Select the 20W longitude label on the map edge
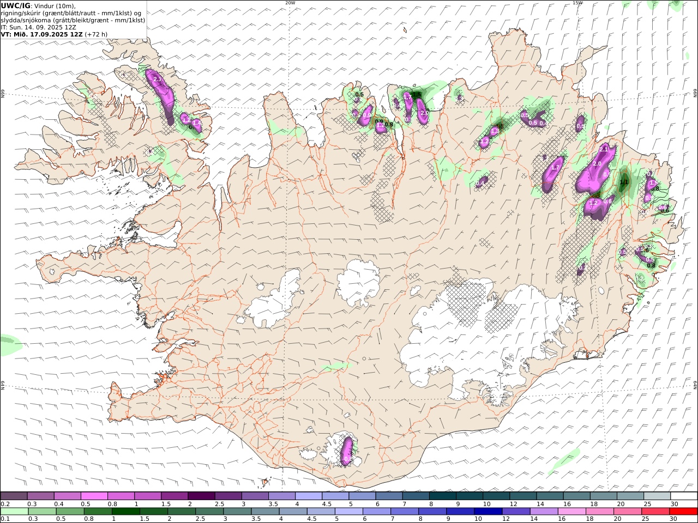Viewport: 698px width, 523px height. [290, 3]
